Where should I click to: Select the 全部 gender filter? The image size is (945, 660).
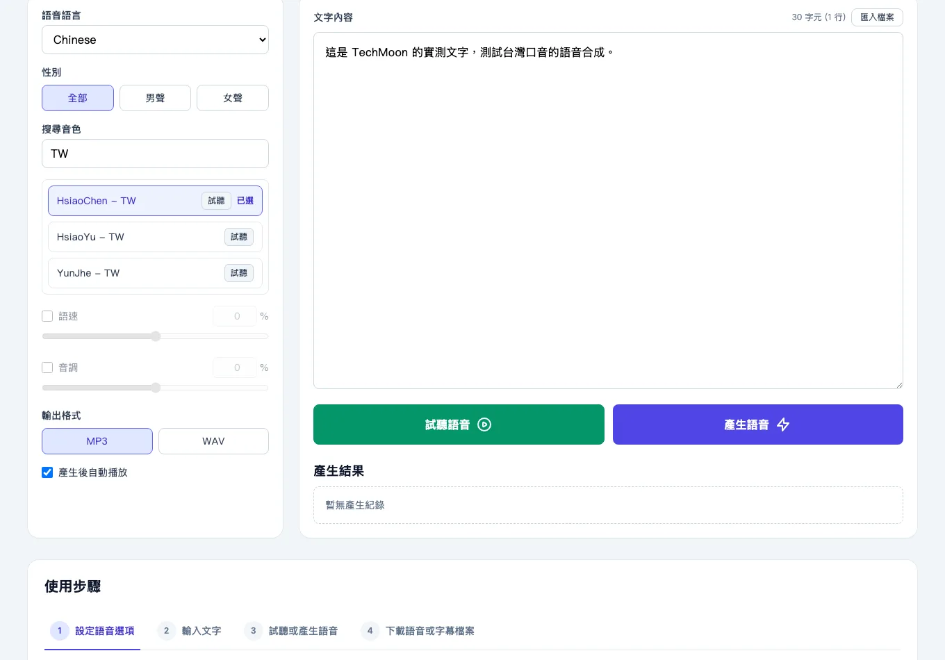pyautogui.click(x=78, y=98)
